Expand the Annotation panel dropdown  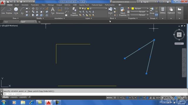(60, 18)
